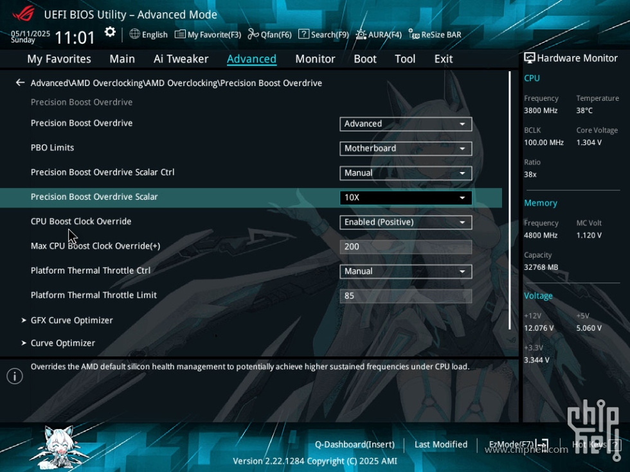Open Precision Boost Overdrive dropdown set to Advanced
The height and width of the screenshot is (472, 630).
pyautogui.click(x=406, y=124)
